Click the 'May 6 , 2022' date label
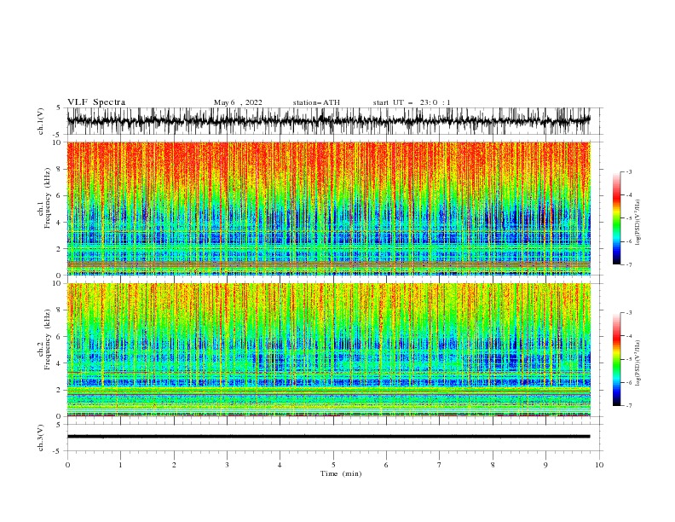 coord(238,102)
